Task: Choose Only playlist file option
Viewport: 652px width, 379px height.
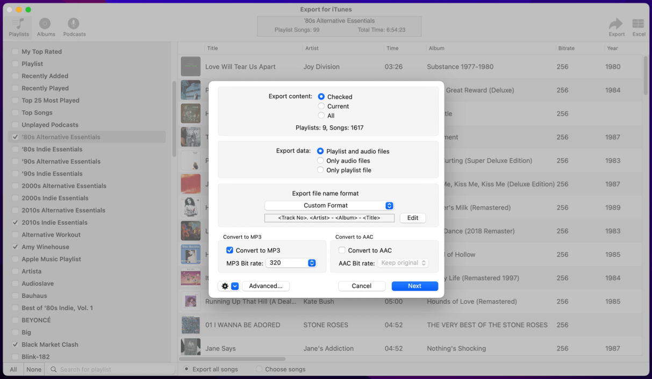Action: click(320, 170)
